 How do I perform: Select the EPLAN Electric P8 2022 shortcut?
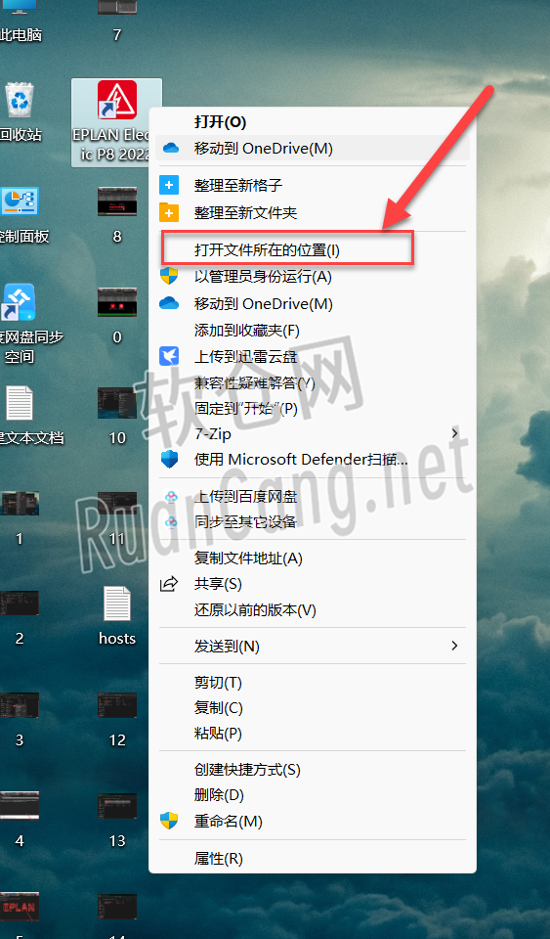(x=116, y=122)
